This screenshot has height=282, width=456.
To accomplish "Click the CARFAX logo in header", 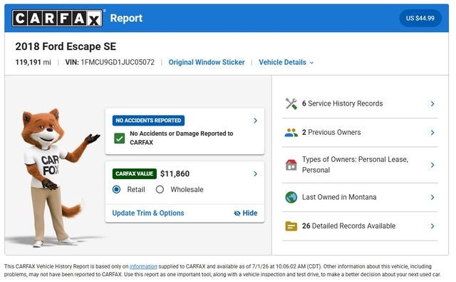I will [x=57, y=18].
